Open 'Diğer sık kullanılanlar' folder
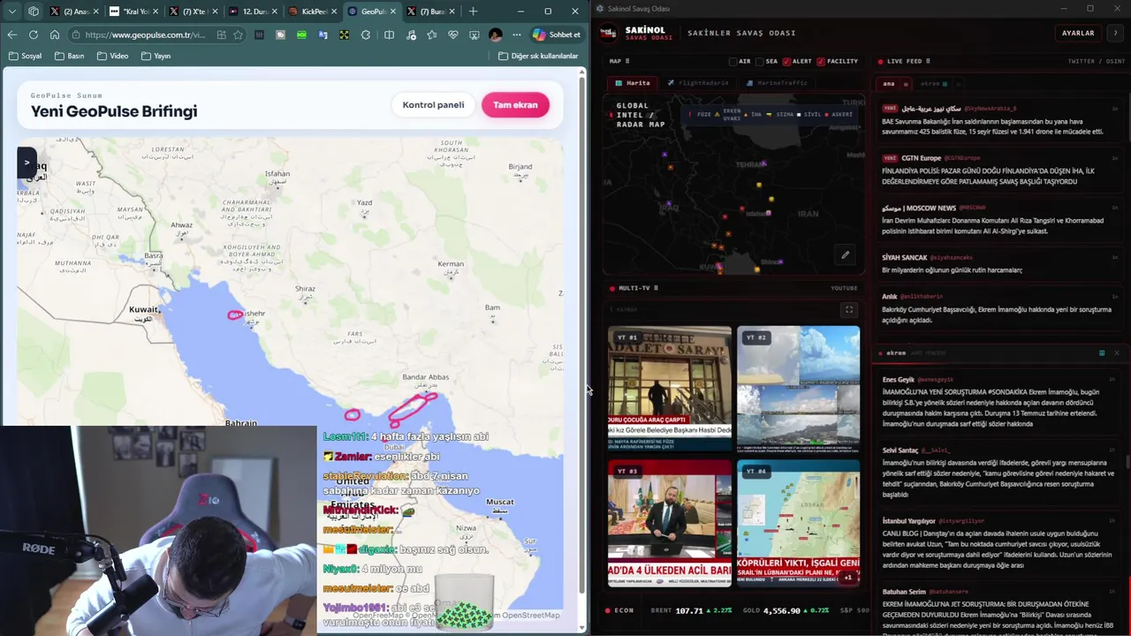 [538, 56]
